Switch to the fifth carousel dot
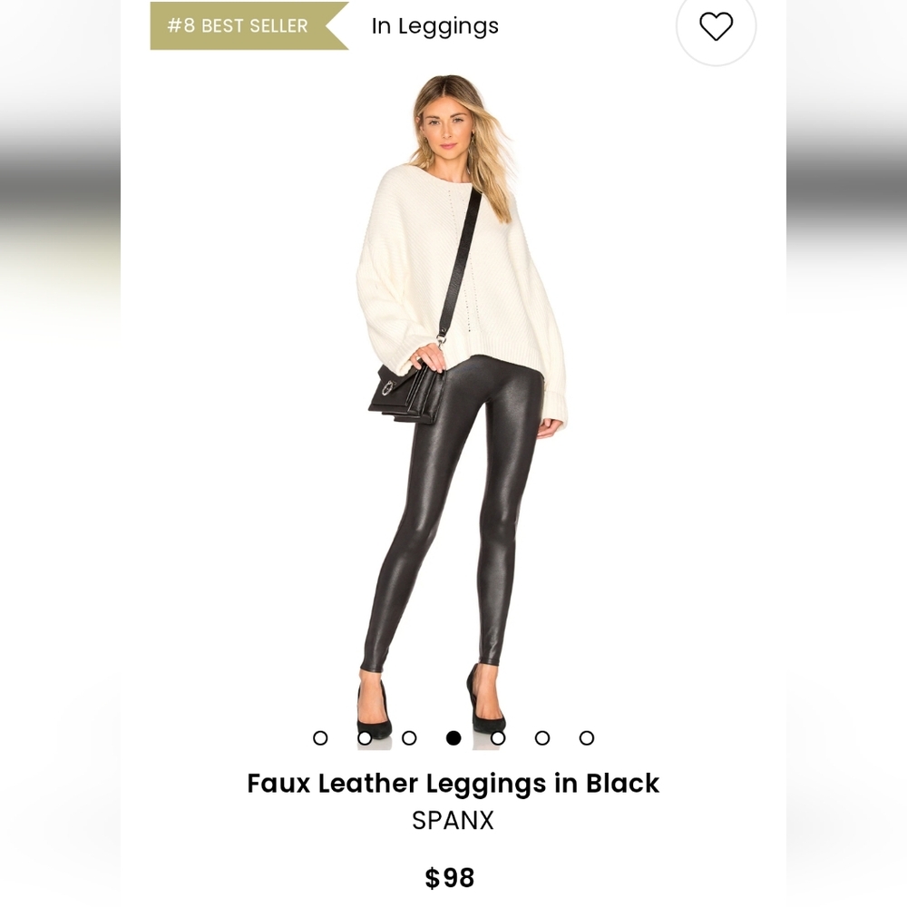This screenshot has height=907, width=907. (498, 738)
